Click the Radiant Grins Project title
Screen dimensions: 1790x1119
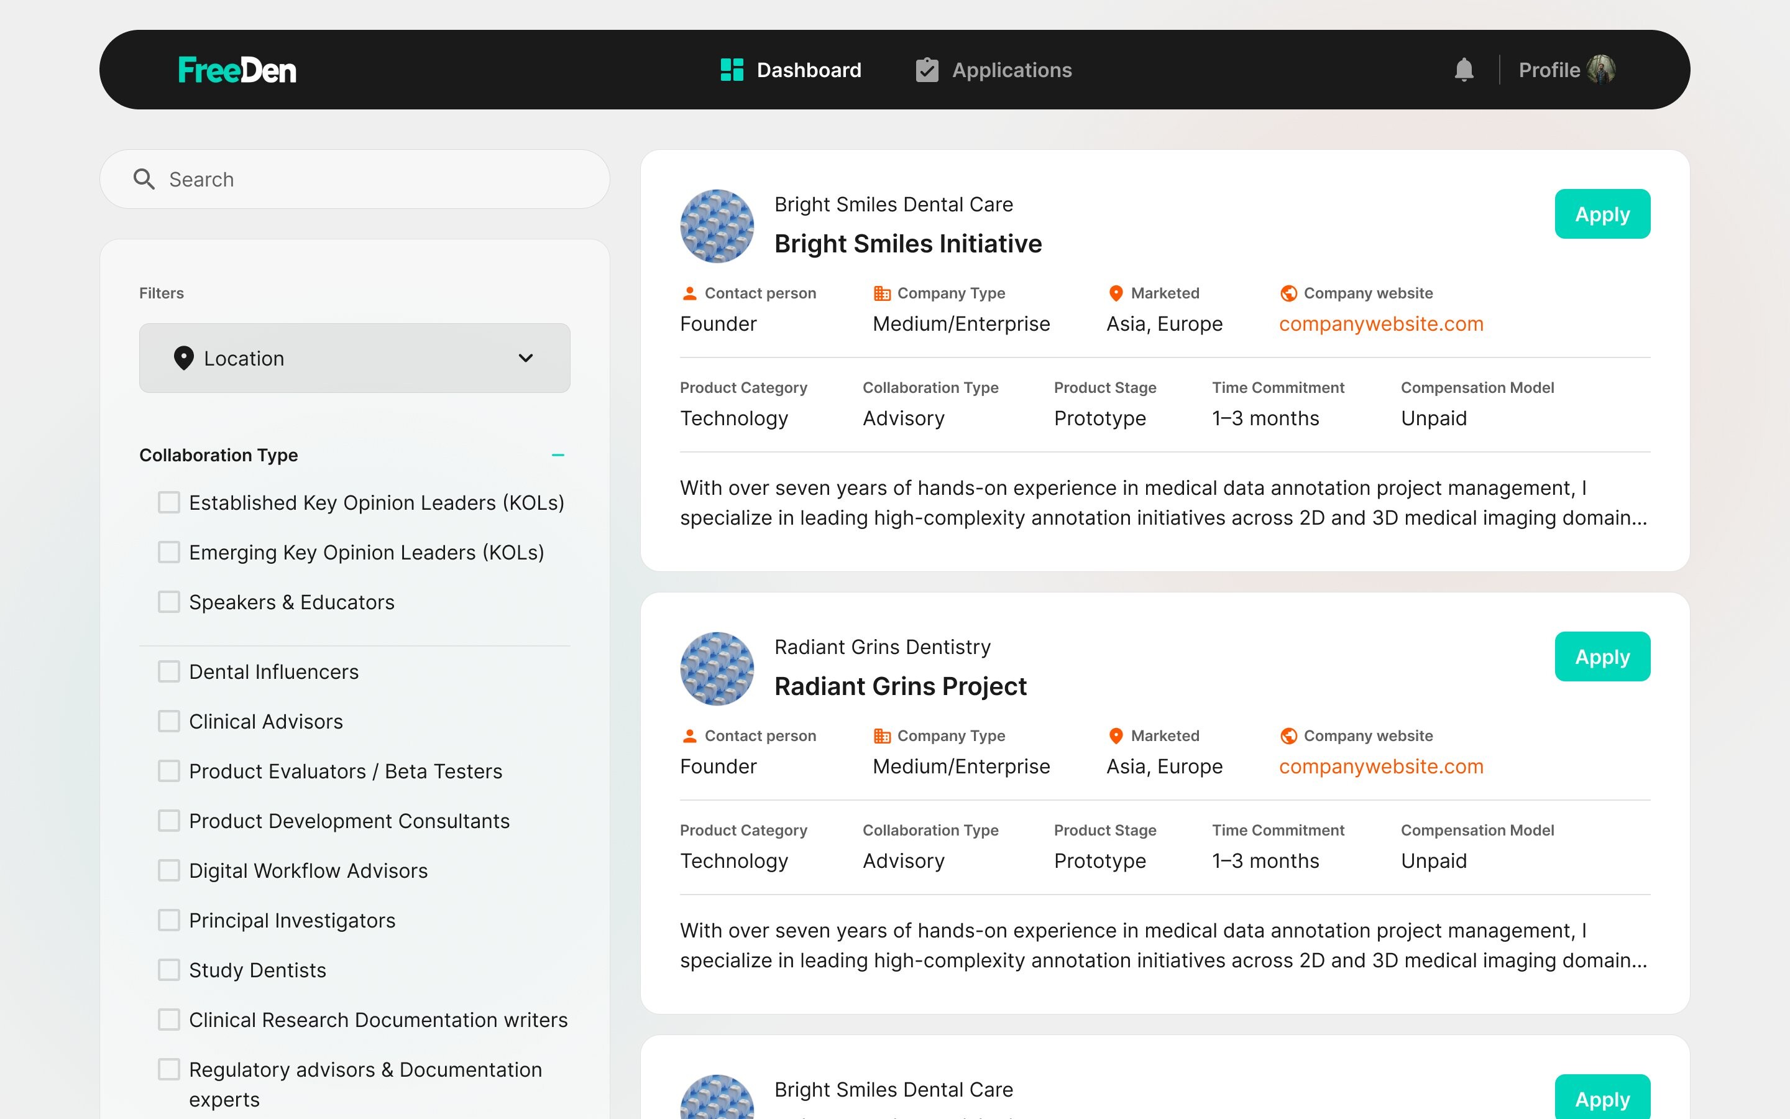[900, 686]
